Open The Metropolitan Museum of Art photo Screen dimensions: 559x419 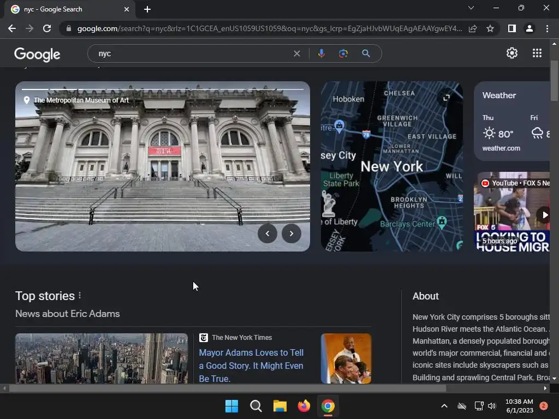tap(163, 166)
